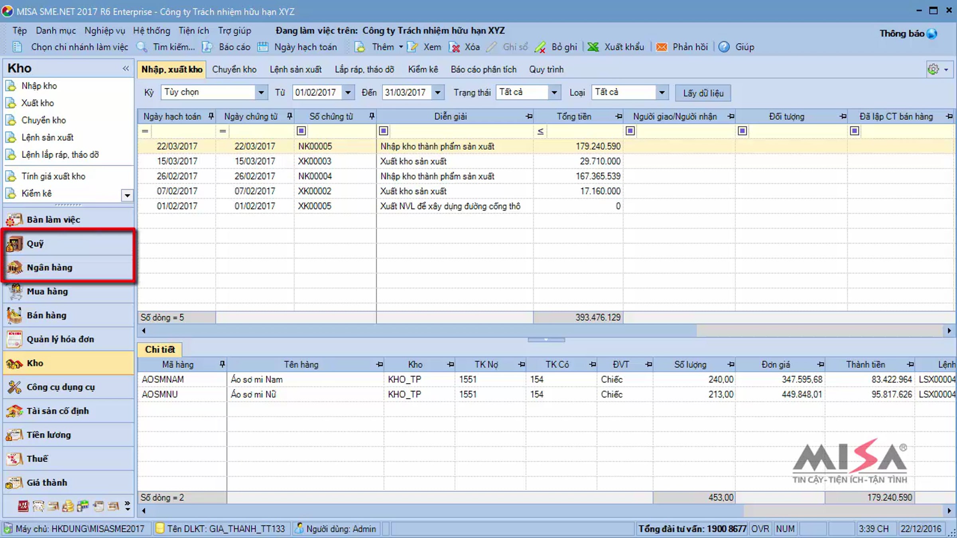
Task: Click the upper grid horizontal scrollbar
Action: (546, 330)
